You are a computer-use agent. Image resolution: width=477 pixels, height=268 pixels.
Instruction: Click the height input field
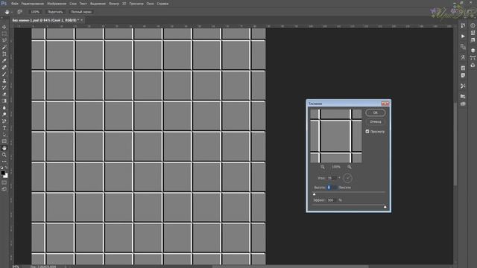pos(332,188)
